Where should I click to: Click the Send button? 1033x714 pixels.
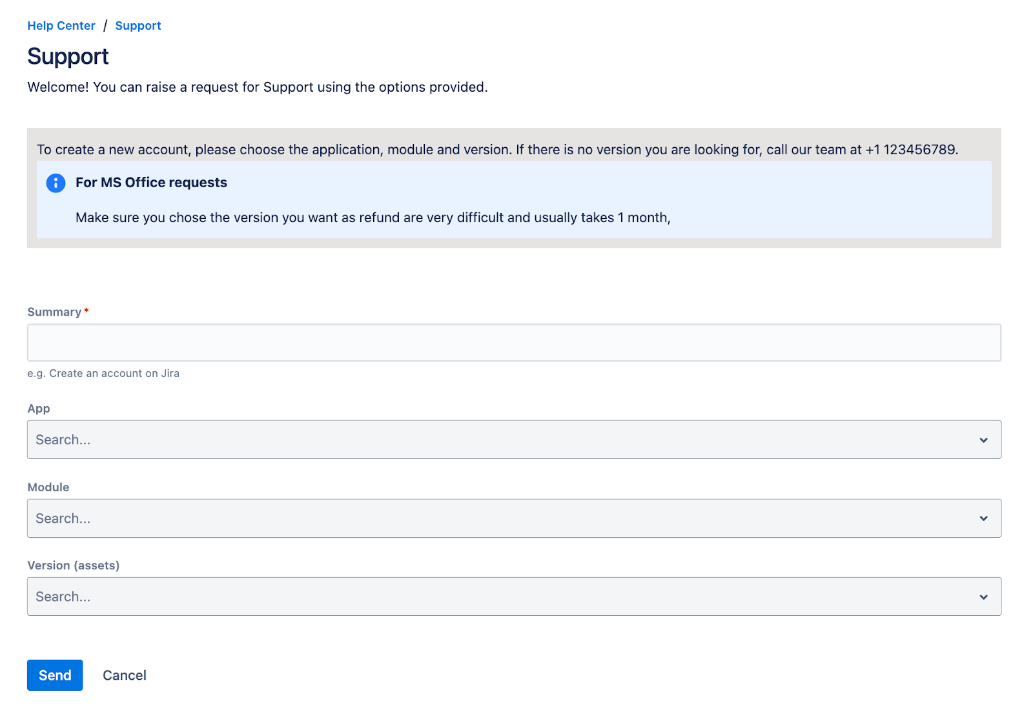pyautogui.click(x=54, y=675)
